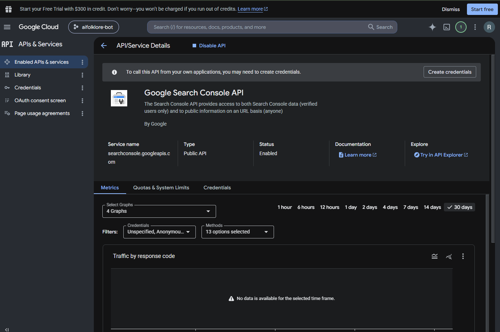Open more options for Credentials sidebar row
This screenshot has width=500, height=332.
[x=82, y=88]
